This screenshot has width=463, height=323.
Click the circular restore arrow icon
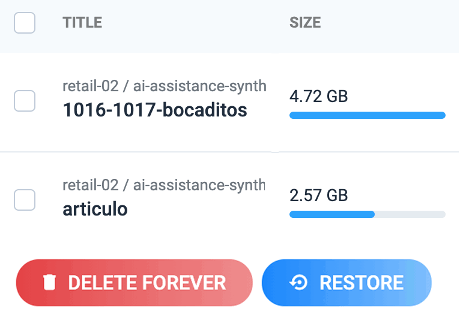298,283
